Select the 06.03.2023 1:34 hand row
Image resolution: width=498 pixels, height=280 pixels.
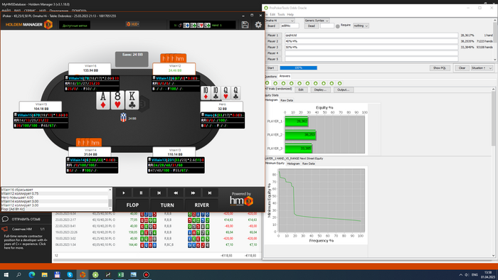pos(157,244)
